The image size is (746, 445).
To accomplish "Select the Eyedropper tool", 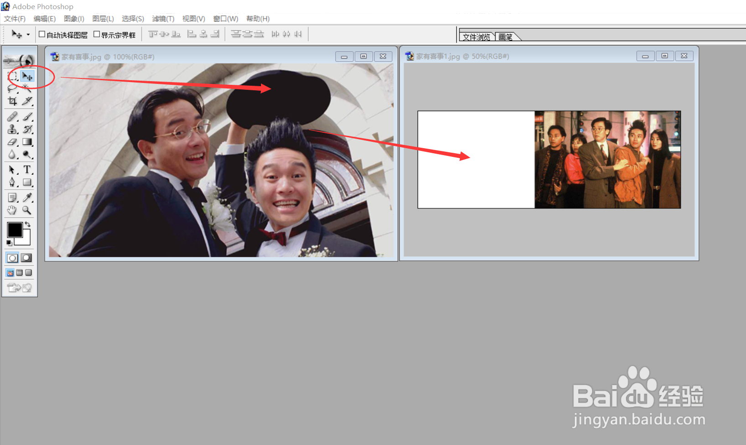I will 27,197.
